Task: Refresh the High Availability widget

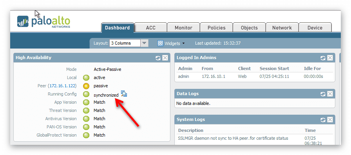Action: coord(158,58)
